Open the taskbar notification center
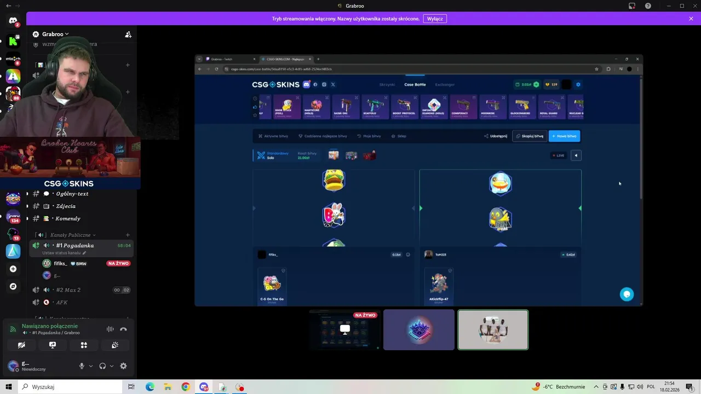This screenshot has width=701, height=394. 689,387
